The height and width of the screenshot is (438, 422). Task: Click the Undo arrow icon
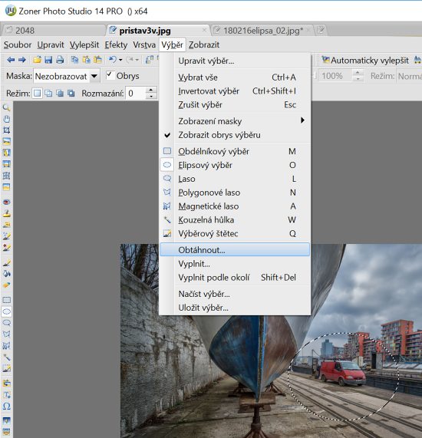112,60
